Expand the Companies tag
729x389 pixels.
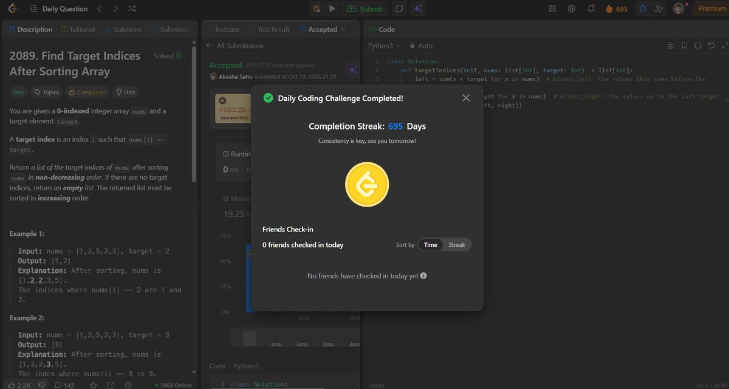click(88, 92)
